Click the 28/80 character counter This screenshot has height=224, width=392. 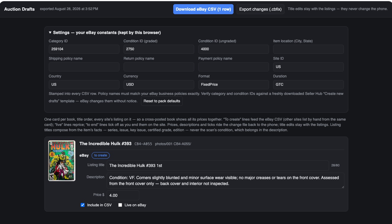tap(335, 165)
